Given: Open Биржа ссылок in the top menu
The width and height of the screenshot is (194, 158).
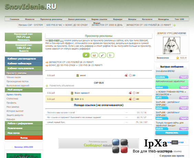Looking at the screenshot, I should (99, 19).
